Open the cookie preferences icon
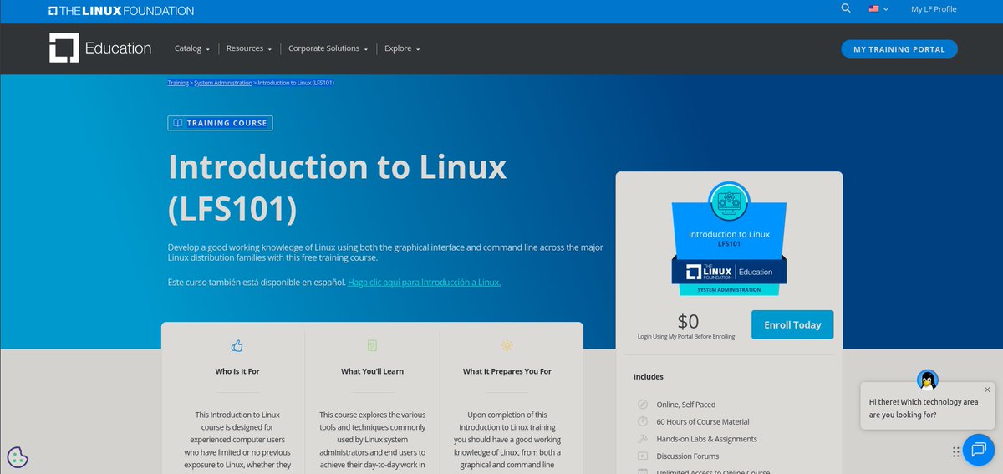Viewport: 1003px width, 474px height. click(x=18, y=457)
